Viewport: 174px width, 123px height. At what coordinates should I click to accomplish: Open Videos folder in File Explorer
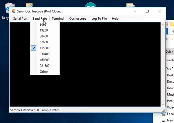point(170,107)
